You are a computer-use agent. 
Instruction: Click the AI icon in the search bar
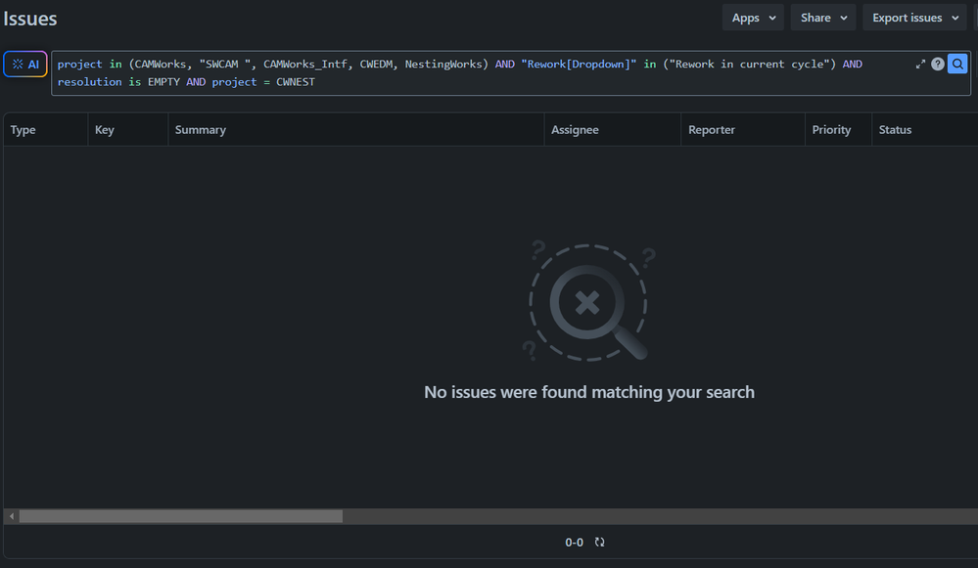[x=24, y=63]
